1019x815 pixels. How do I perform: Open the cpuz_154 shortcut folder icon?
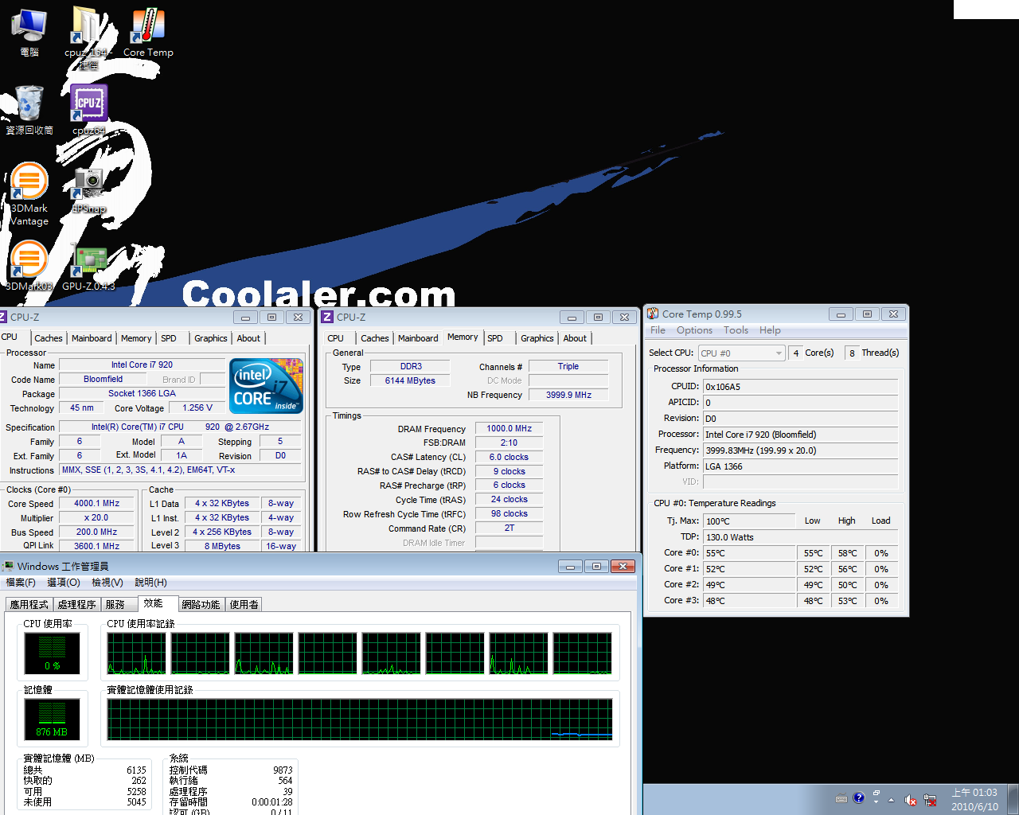[88, 36]
